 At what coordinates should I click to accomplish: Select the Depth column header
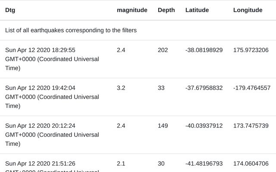[x=166, y=10]
